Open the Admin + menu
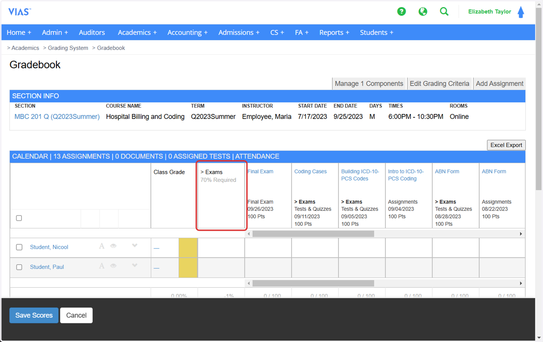 (x=55, y=33)
